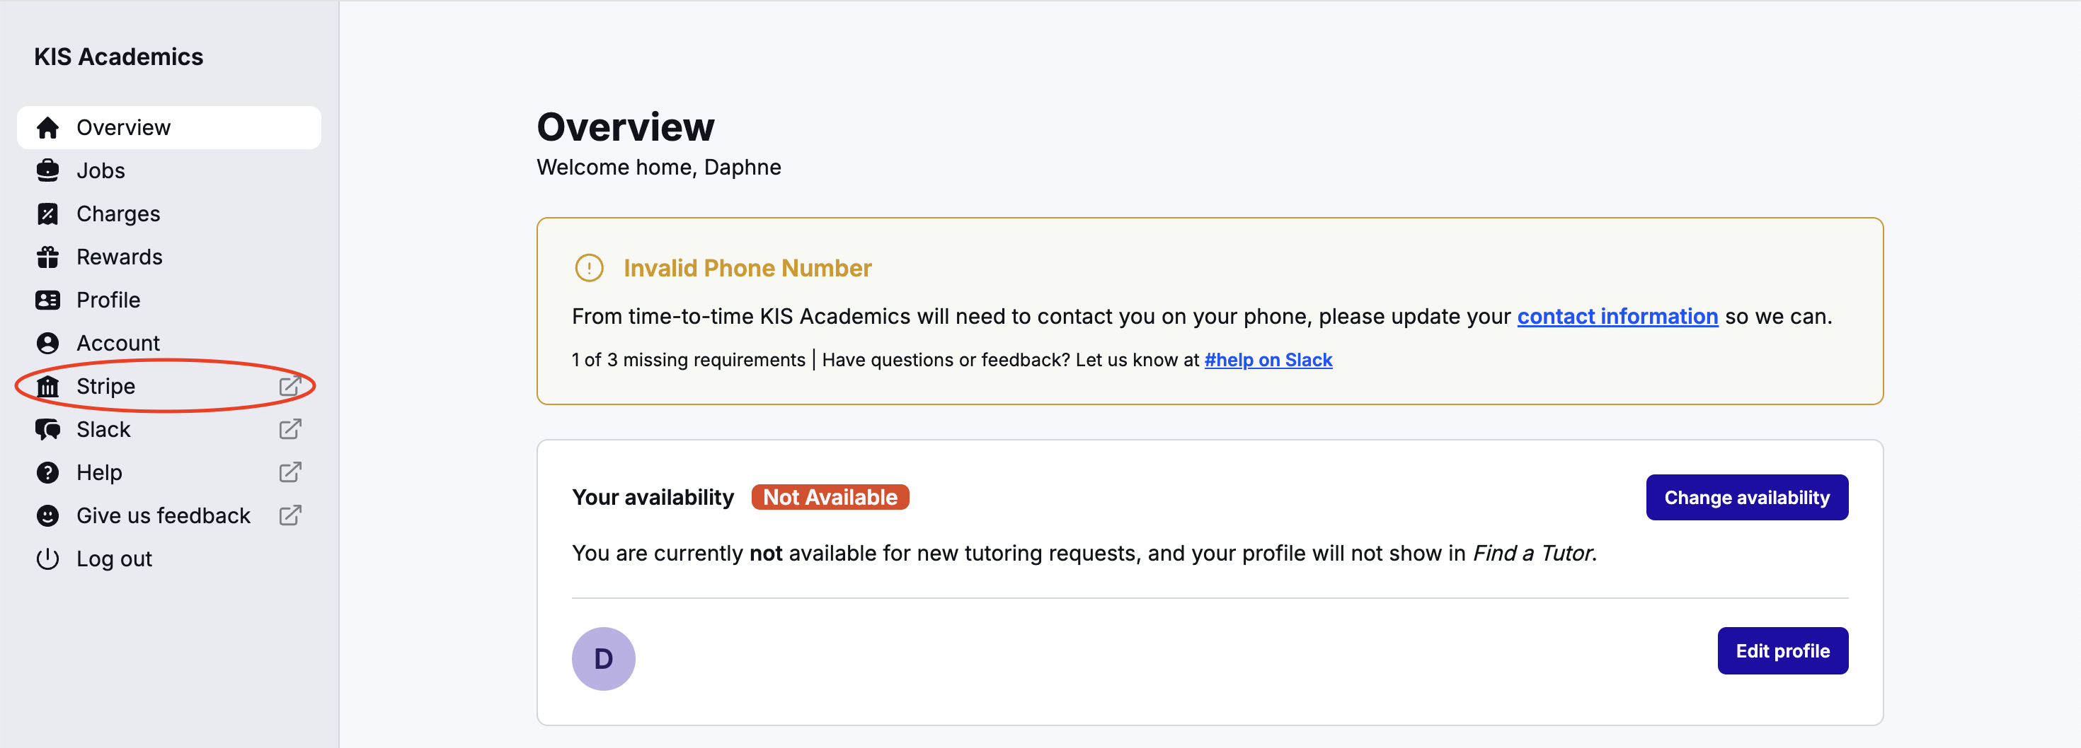Open the contact information link

[1618, 316]
